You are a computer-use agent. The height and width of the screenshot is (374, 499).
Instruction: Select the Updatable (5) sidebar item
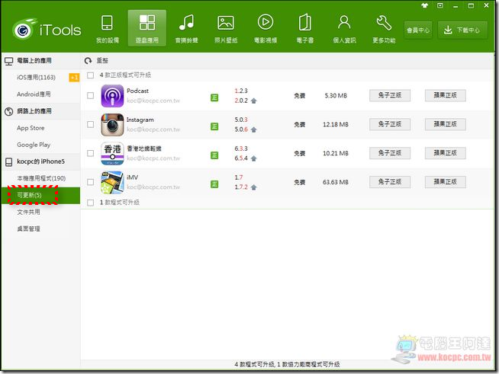(x=40, y=195)
